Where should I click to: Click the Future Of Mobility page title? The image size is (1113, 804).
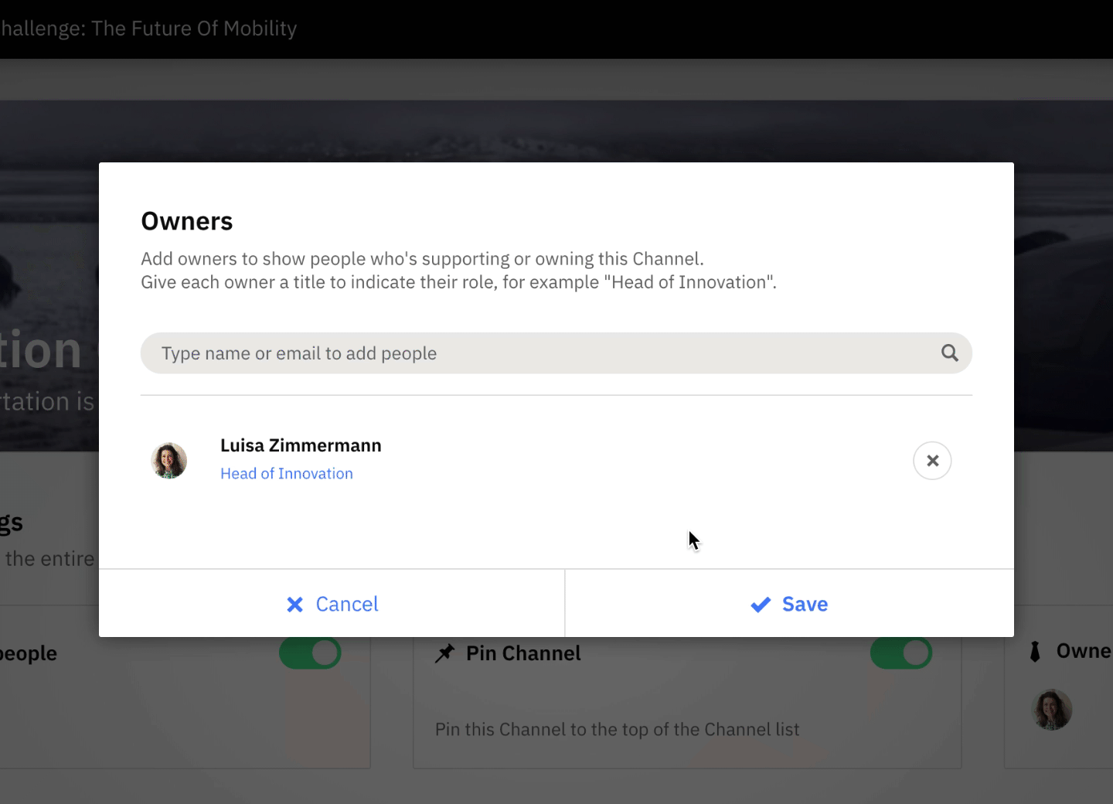click(x=148, y=29)
